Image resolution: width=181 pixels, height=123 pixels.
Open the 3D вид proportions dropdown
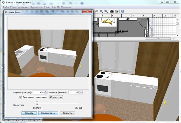56,97
